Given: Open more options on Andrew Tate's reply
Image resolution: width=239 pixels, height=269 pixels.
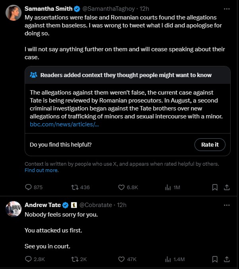Looking at the screenshot, I should pos(227,205).
